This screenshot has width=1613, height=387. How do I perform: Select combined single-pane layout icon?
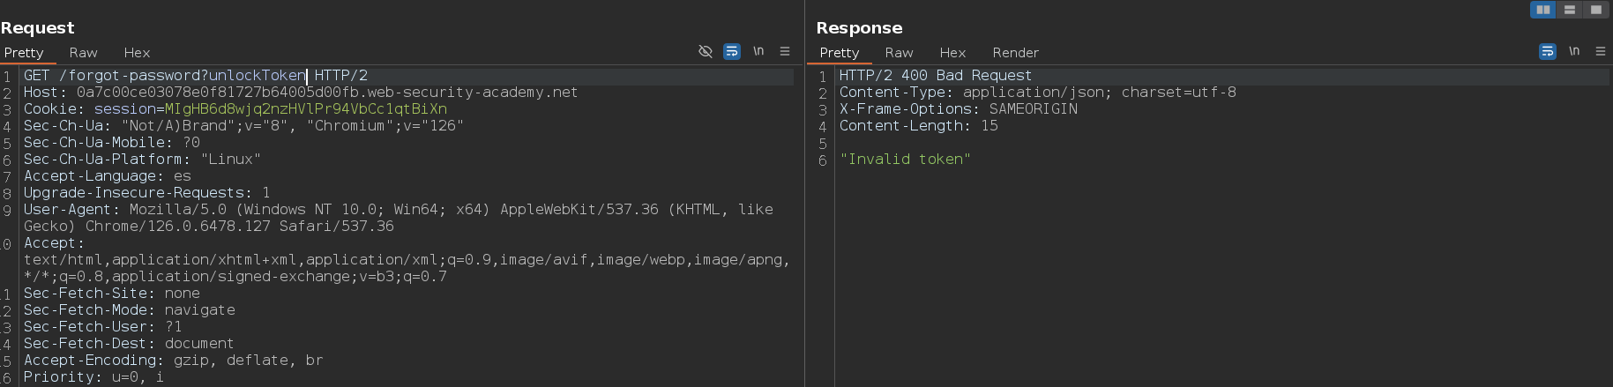[1596, 10]
